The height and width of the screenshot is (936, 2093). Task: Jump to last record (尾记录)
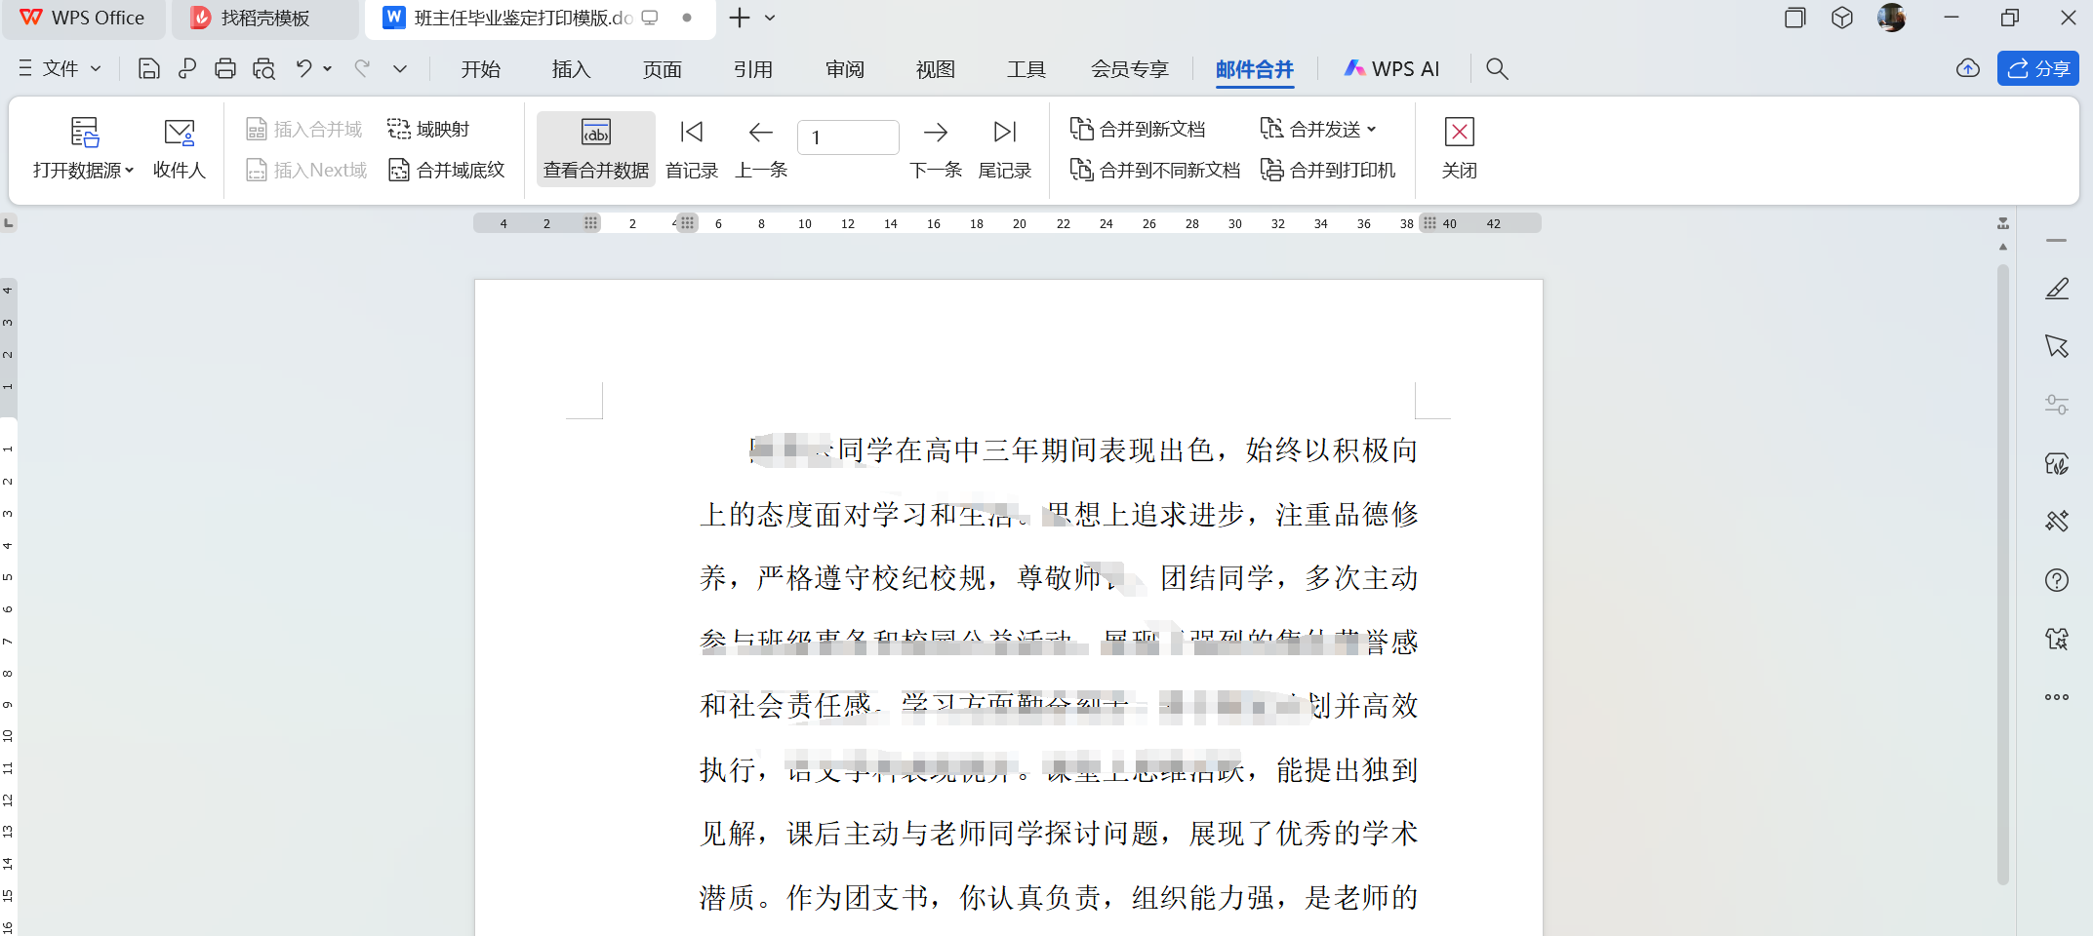tap(1004, 149)
